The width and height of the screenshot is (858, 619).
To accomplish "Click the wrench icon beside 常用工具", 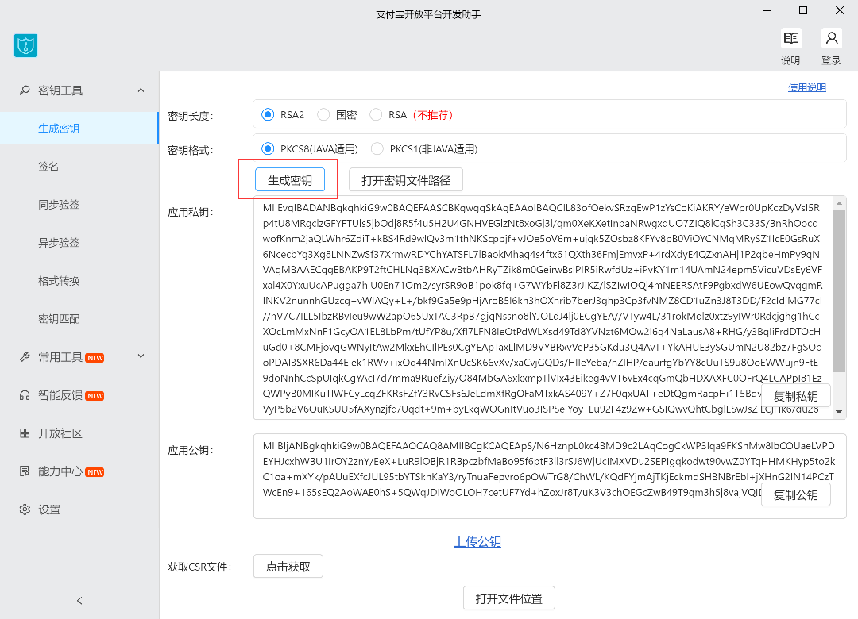I will pyautogui.click(x=25, y=357).
